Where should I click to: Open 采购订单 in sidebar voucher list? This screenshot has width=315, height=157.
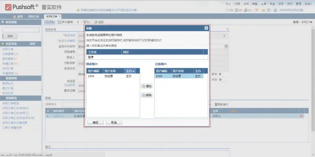point(8,49)
